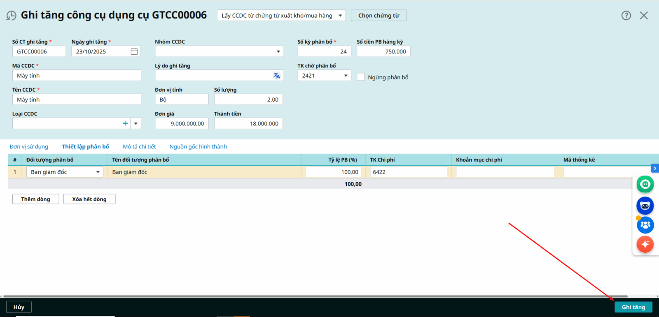Click plus icon to add Loại CCDC
The image size is (659, 317).
(125, 123)
